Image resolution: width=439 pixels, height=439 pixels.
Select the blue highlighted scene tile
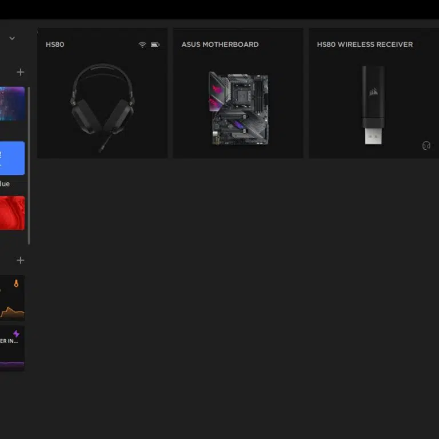12,158
